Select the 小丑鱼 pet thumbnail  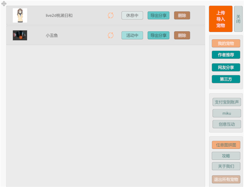coord(20,35)
